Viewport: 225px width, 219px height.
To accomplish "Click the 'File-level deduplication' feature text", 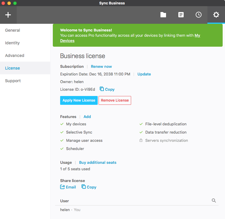I will point(166,124).
